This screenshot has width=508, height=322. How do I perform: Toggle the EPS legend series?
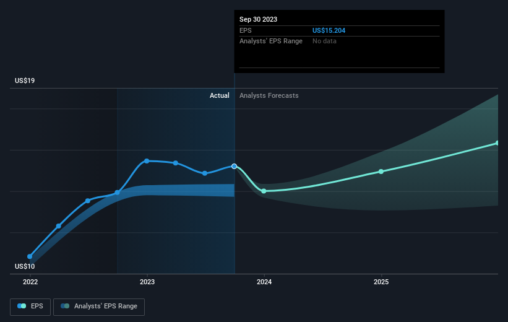pyautogui.click(x=30, y=307)
